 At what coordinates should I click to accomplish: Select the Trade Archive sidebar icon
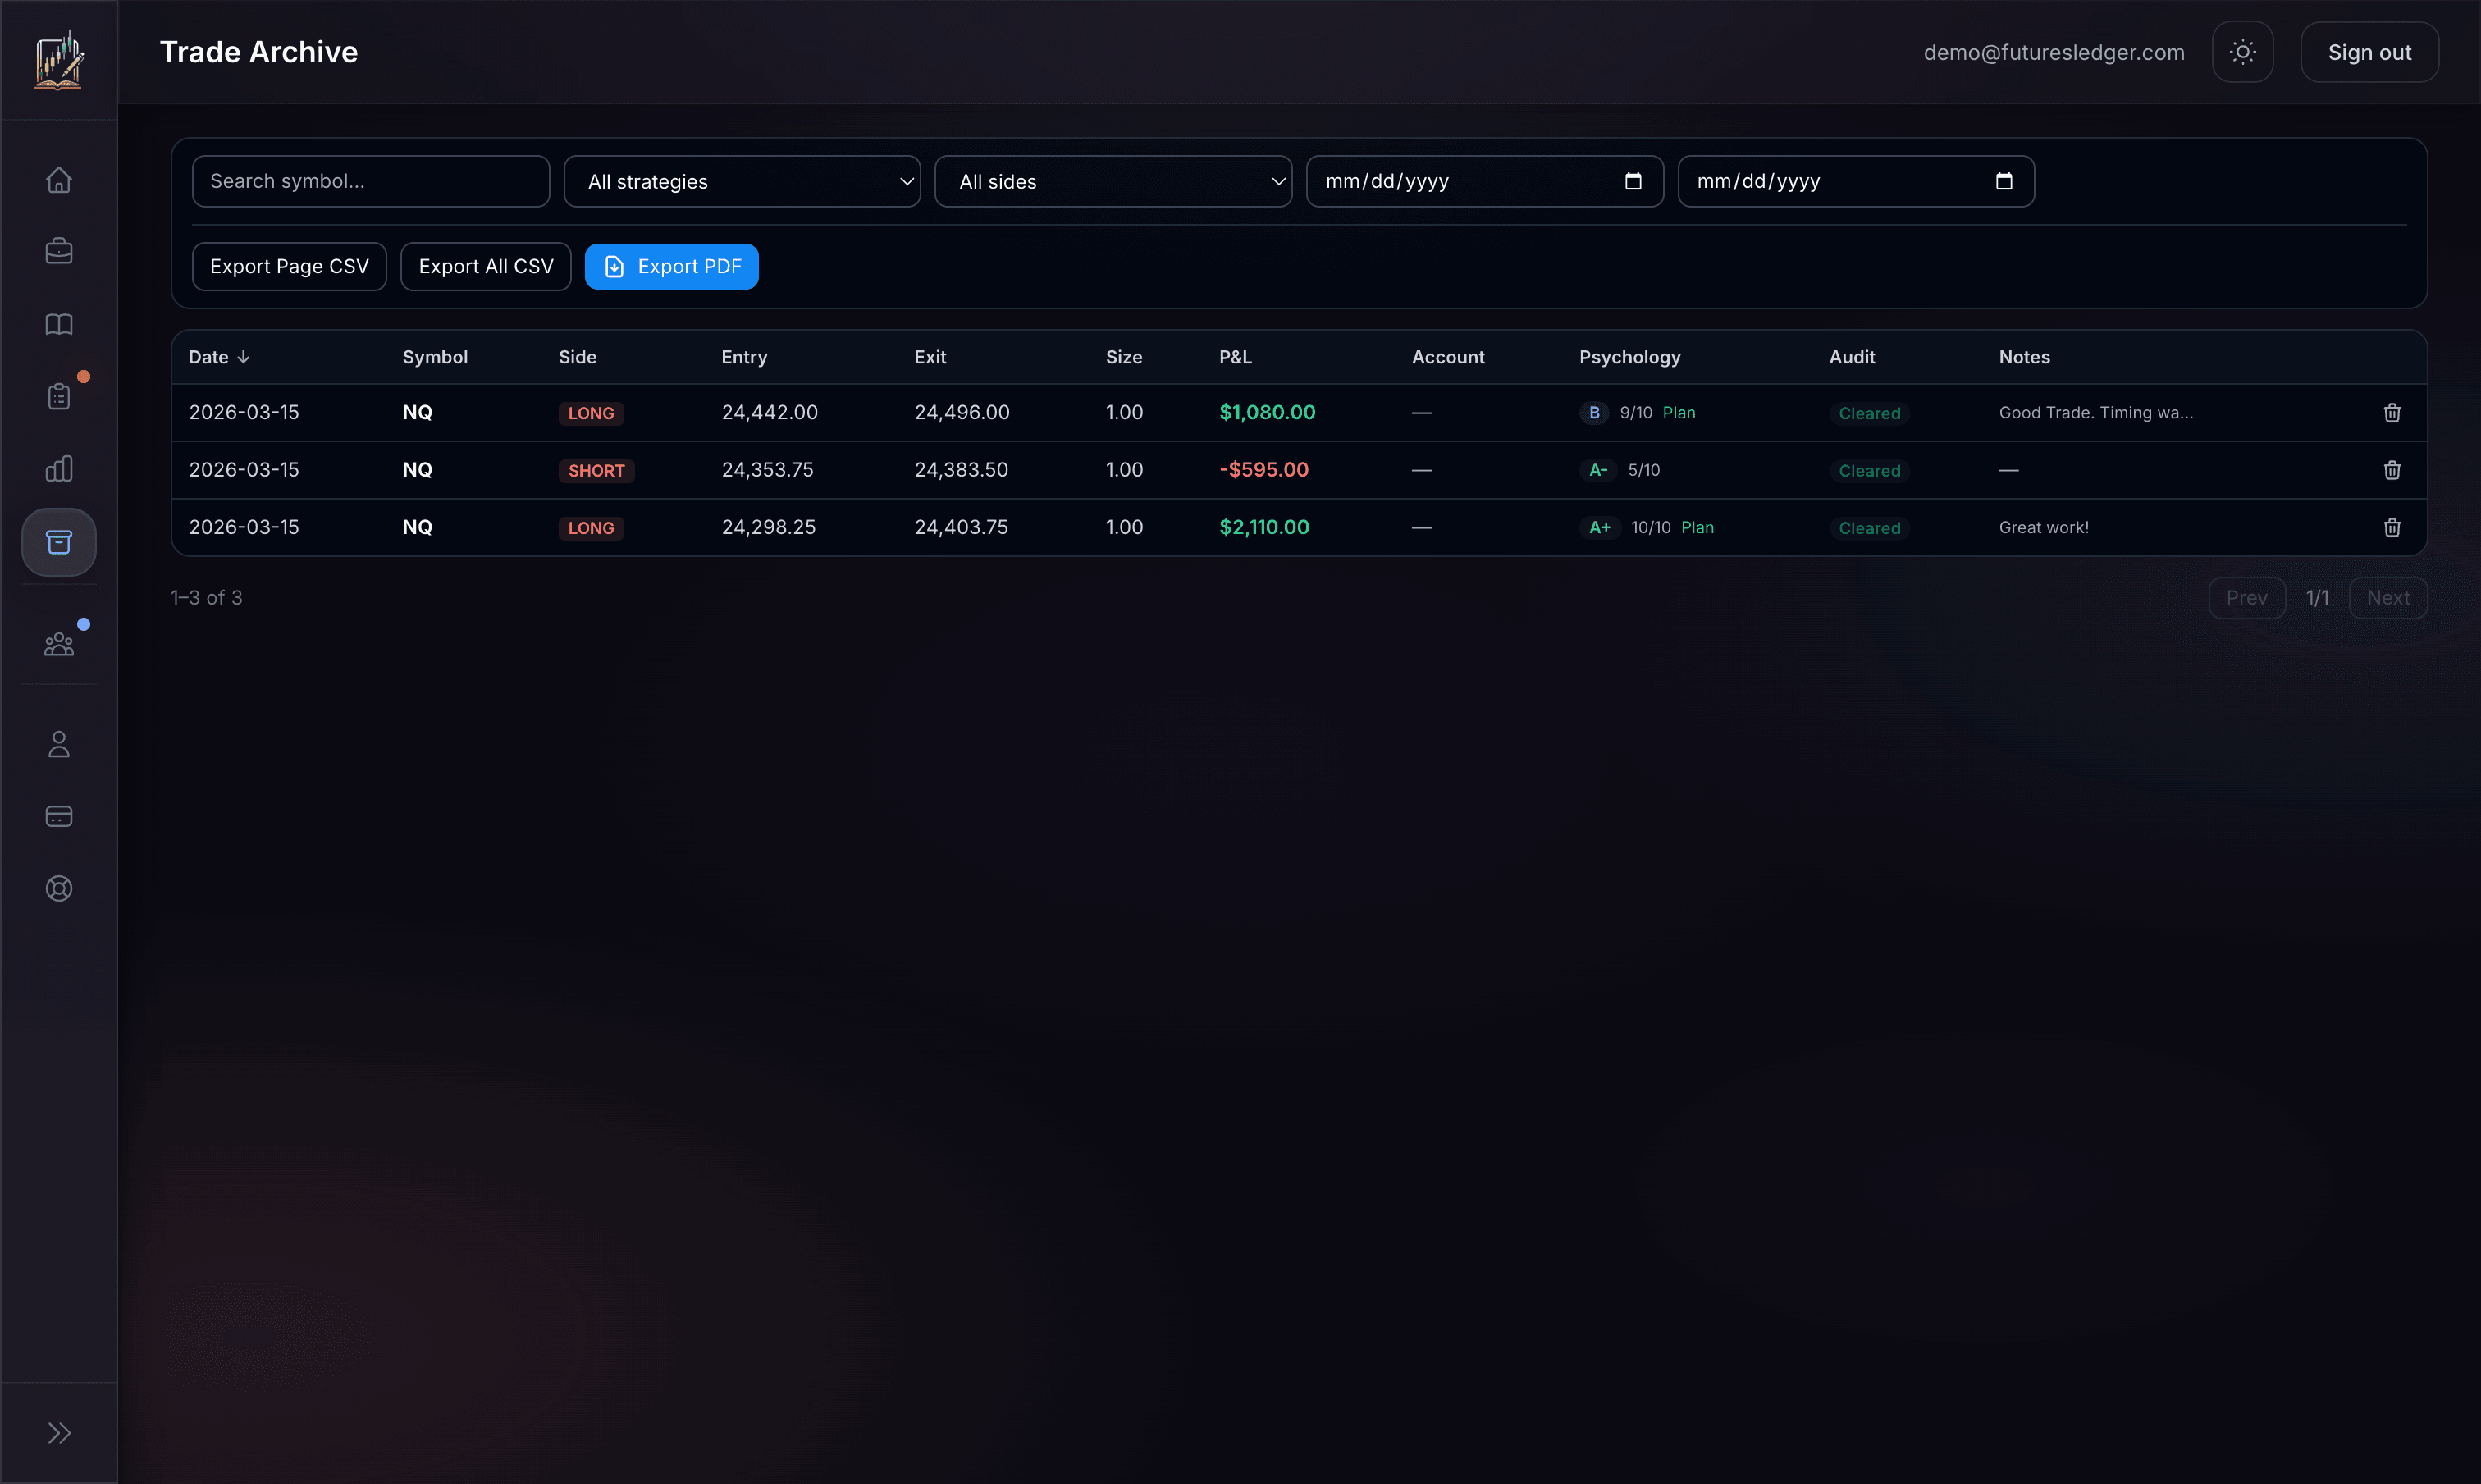pos(58,542)
